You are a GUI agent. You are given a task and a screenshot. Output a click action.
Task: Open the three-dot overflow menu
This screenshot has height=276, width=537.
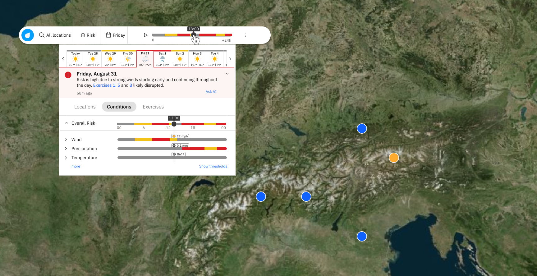246,35
